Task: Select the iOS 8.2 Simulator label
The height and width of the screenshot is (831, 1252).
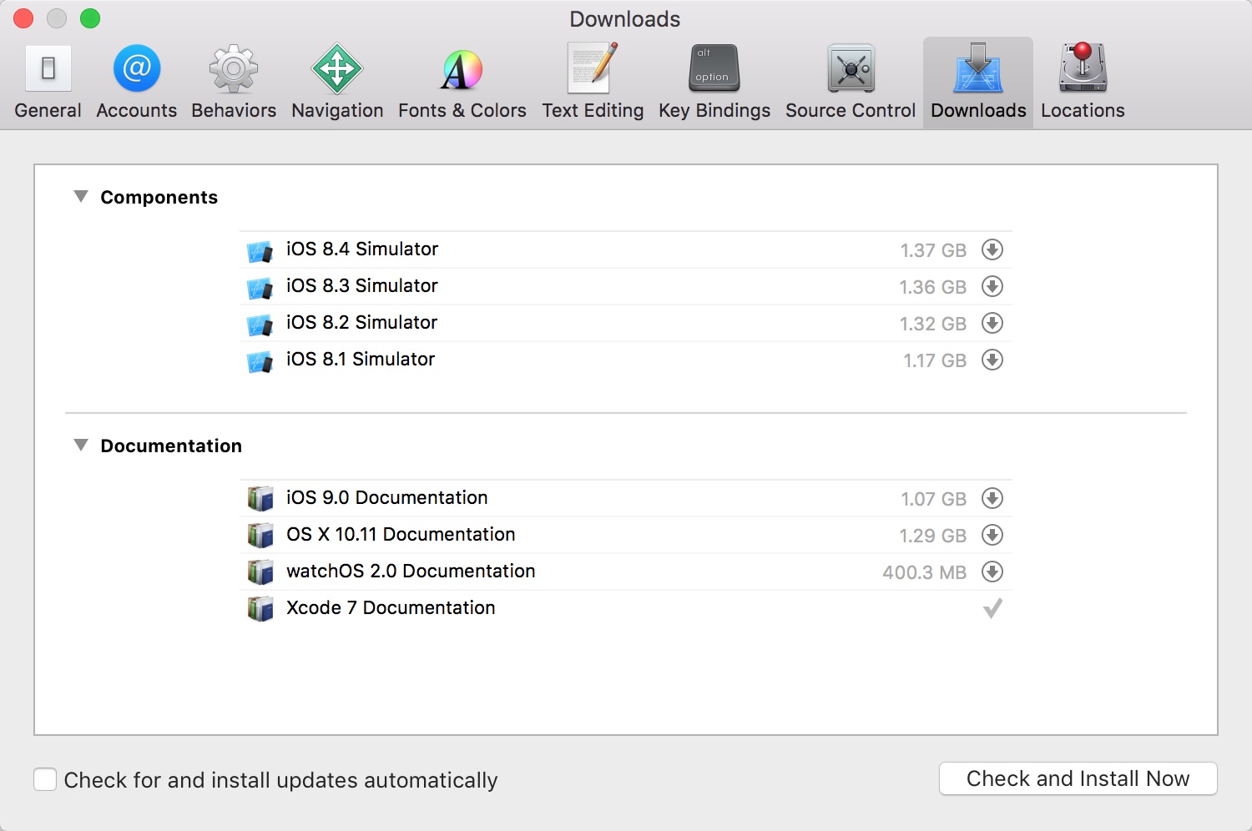Action: click(x=362, y=322)
